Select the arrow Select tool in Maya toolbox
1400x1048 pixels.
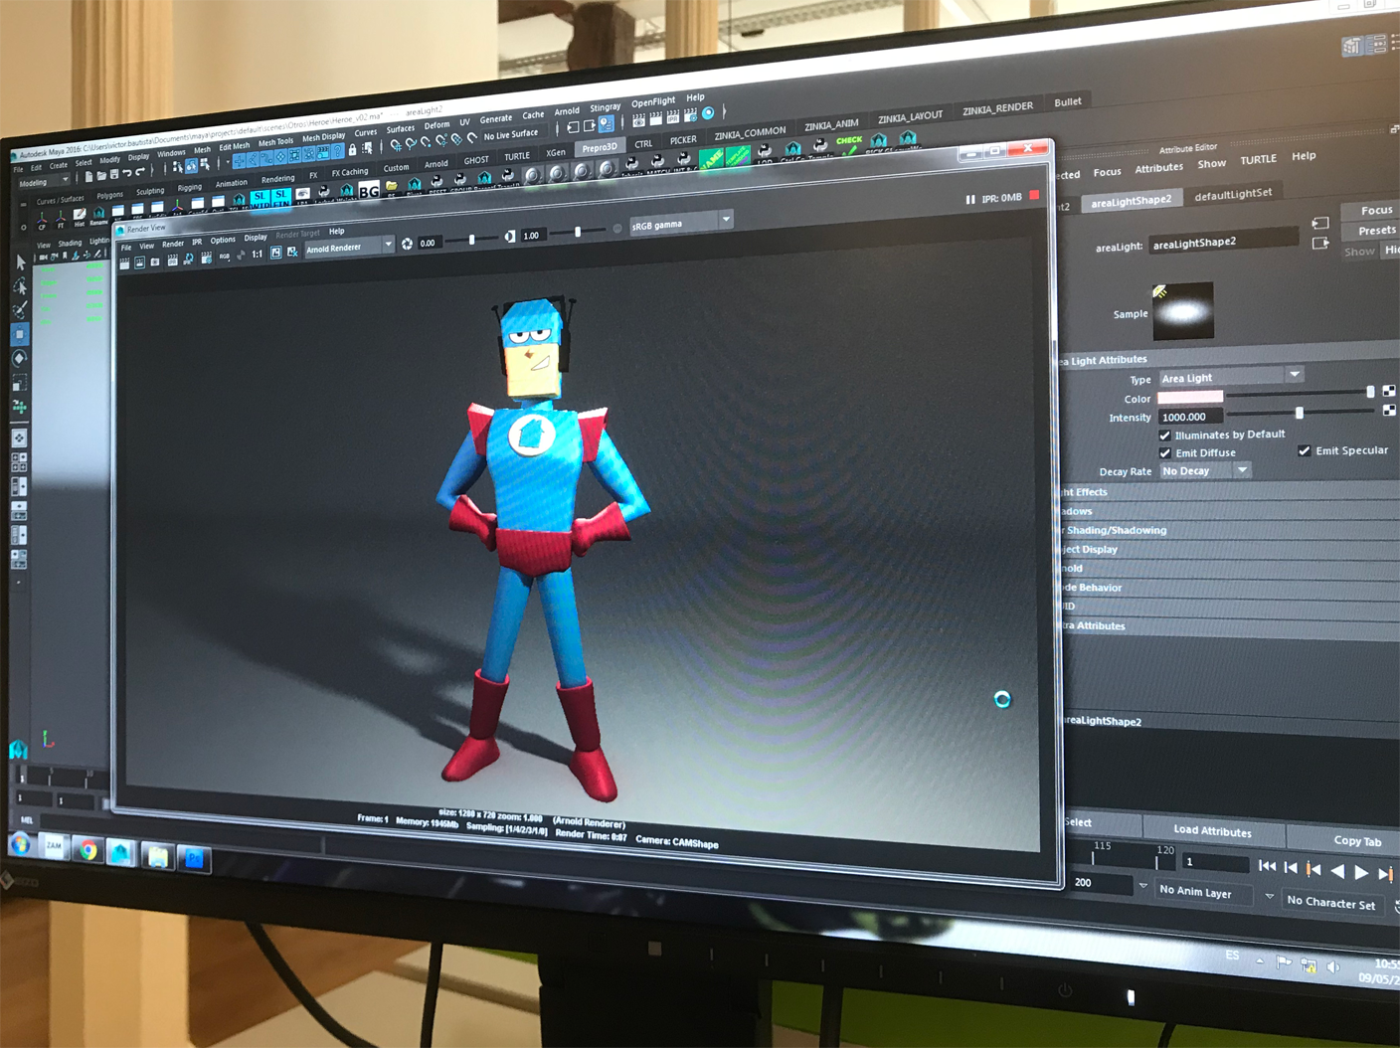(21, 263)
